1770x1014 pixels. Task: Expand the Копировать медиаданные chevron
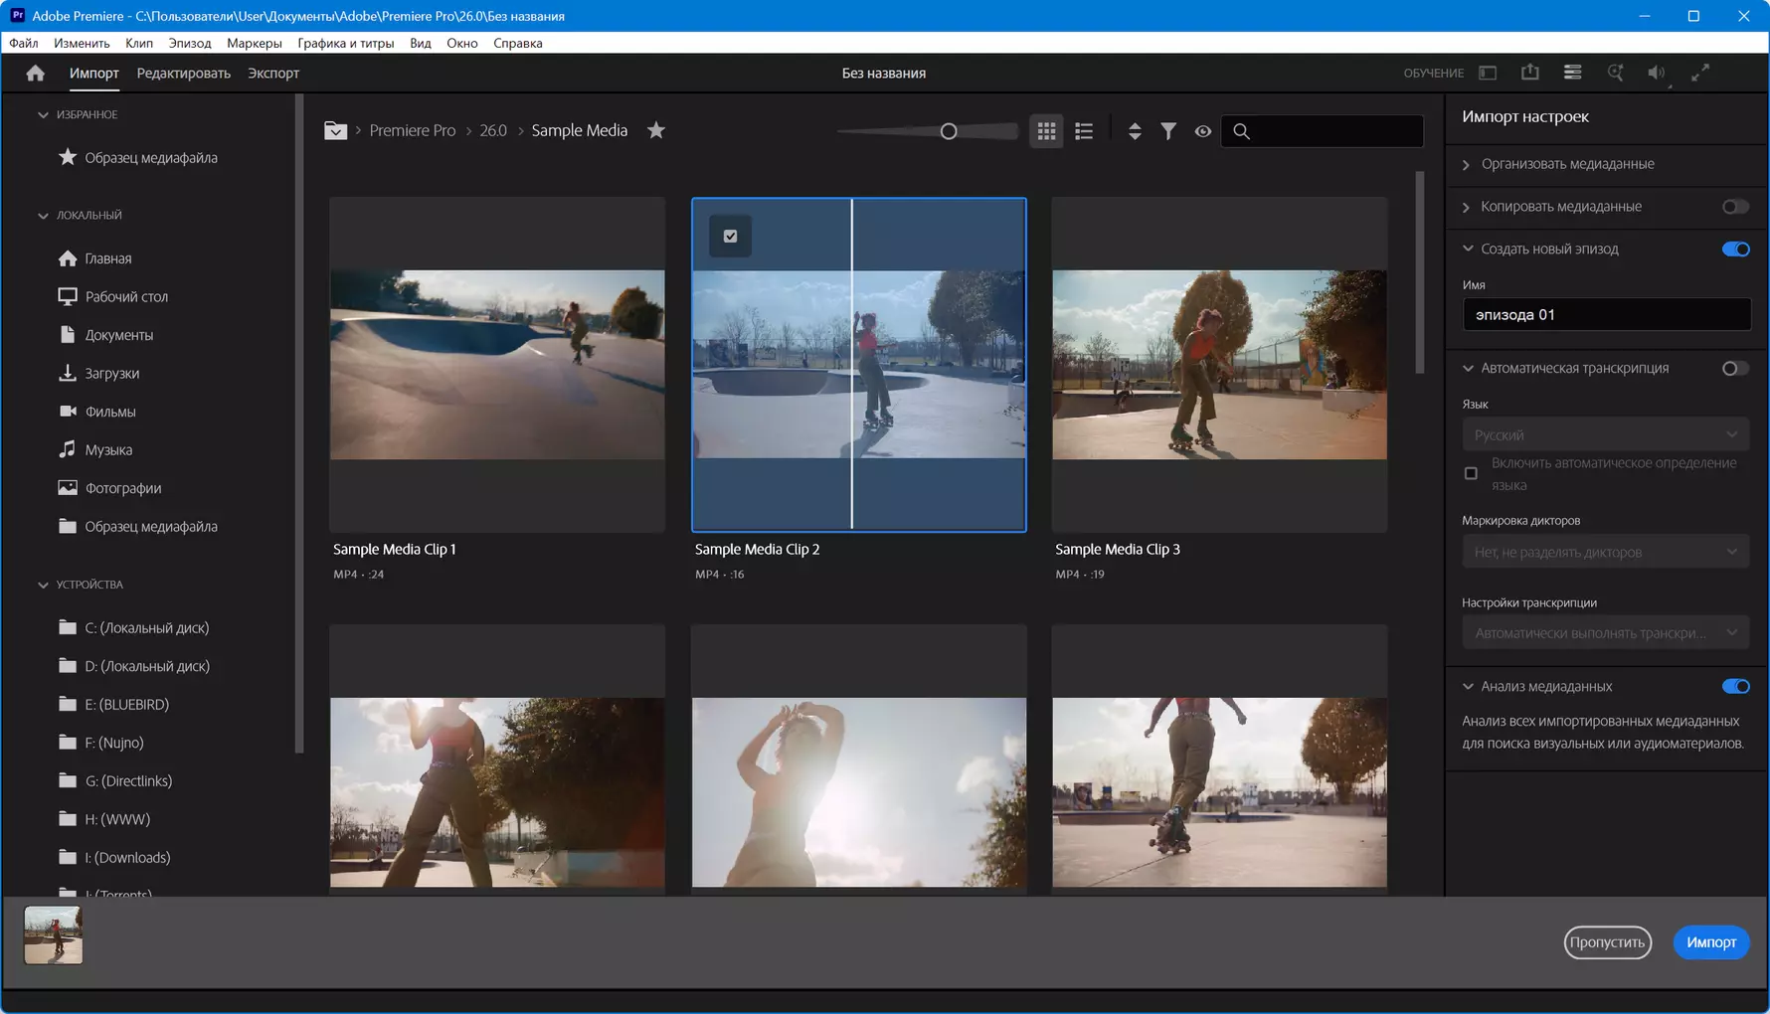(1467, 207)
